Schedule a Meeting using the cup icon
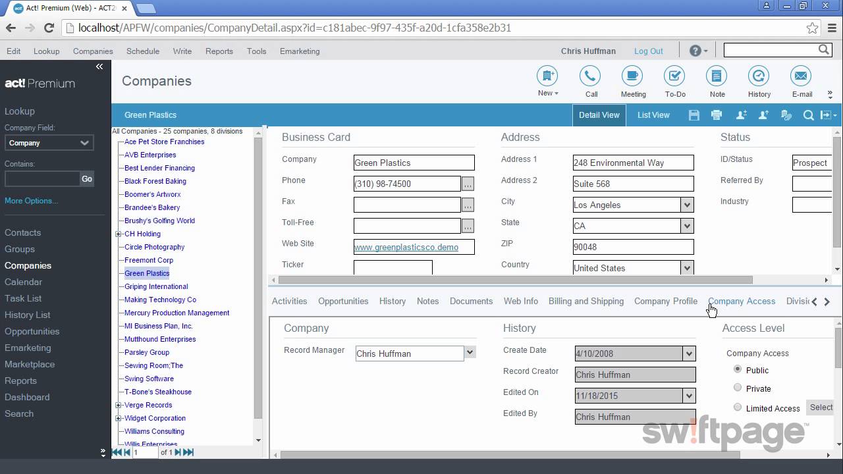The image size is (843, 474). [632, 76]
